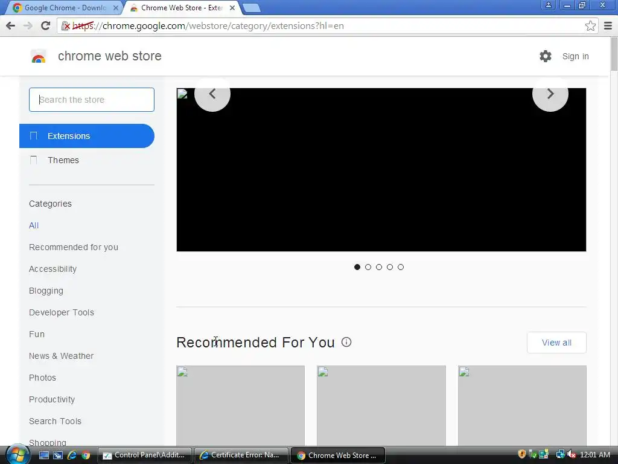This screenshot has width=618, height=464.
Task: Launch Chrome from quick launch
Action: 86,456
